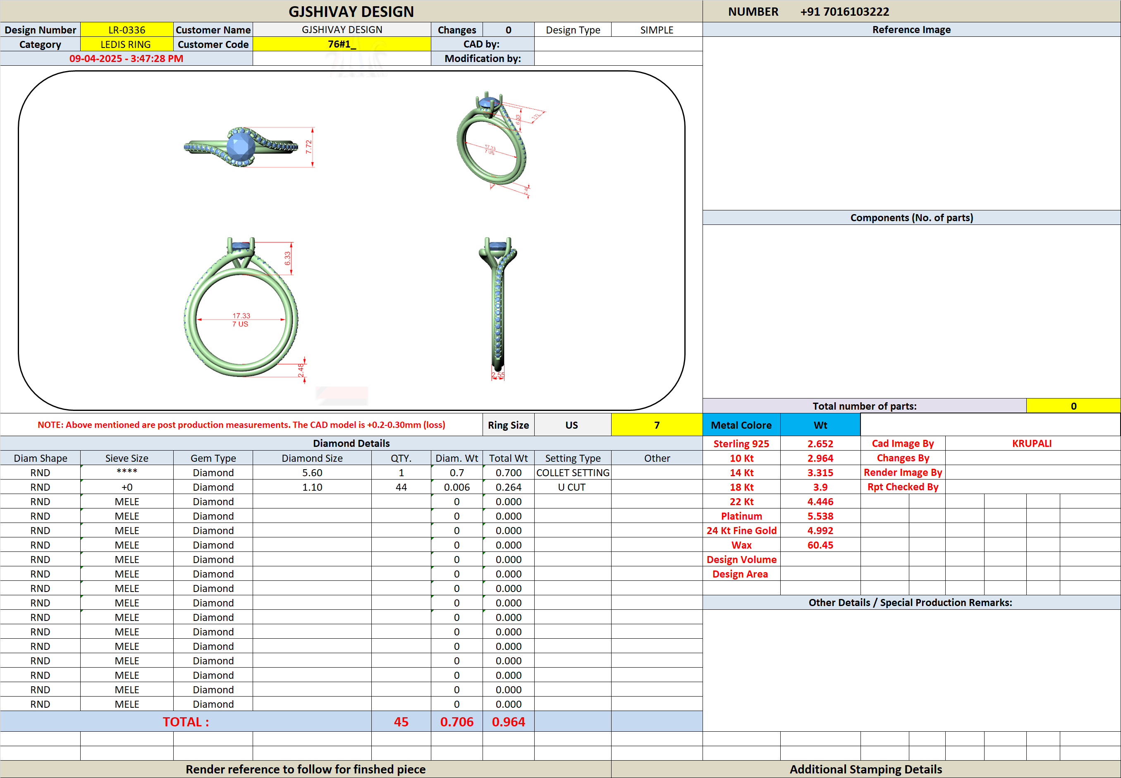Click the yellow ring size value 7

656,425
